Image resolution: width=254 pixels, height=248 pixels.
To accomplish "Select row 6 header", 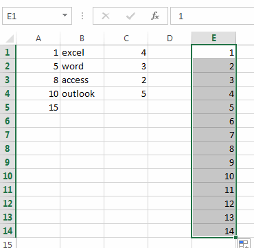I will [8, 121].
